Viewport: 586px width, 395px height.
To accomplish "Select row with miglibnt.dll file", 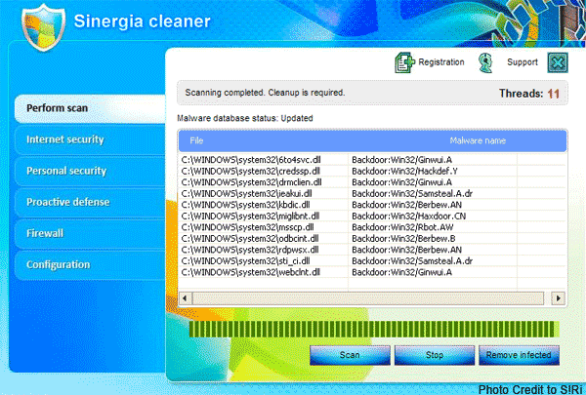I will pyautogui.click(x=372, y=216).
